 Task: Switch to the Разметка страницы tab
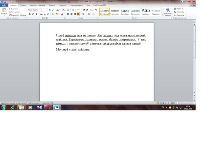[38, 5]
